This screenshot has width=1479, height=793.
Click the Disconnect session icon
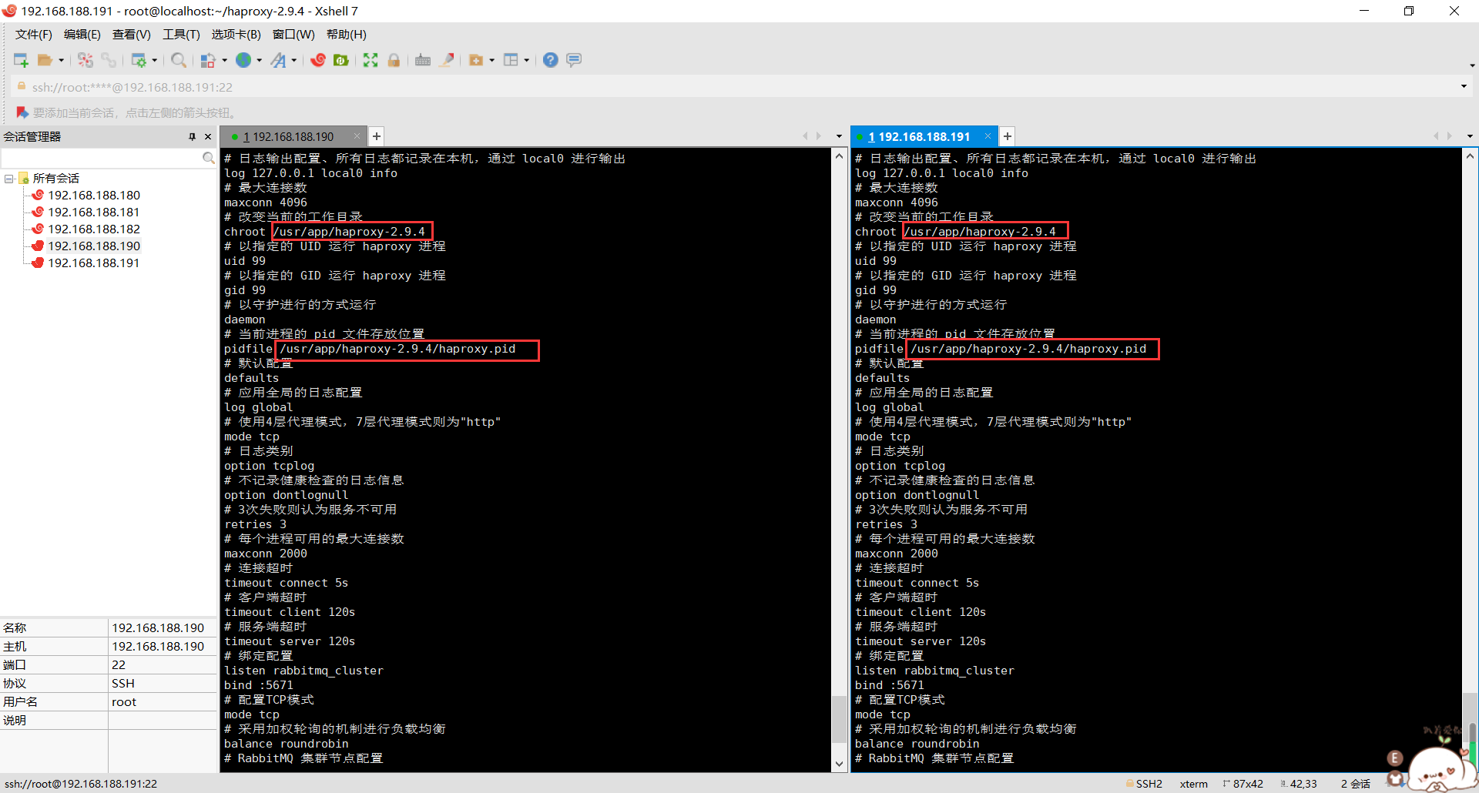tap(86, 60)
